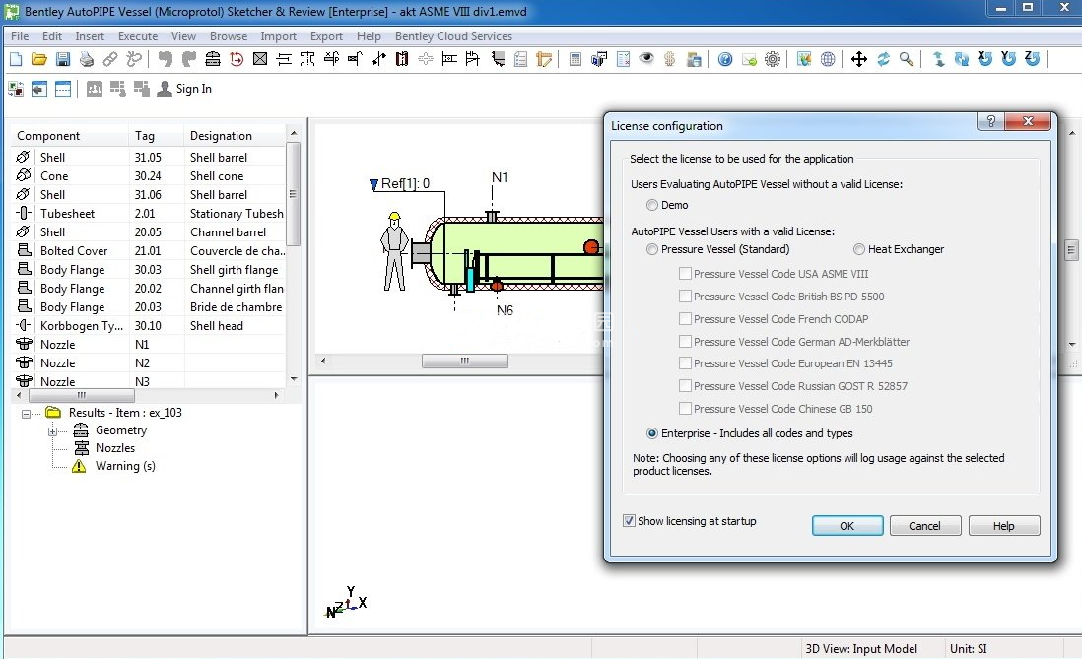The width and height of the screenshot is (1082, 659).
Task: Rotate view about the X axis
Action: (x=984, y=59)
